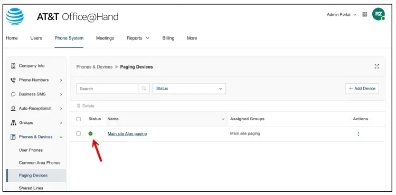Click Phones & Devices breadcrumb
396x195 pixels.
95,67
